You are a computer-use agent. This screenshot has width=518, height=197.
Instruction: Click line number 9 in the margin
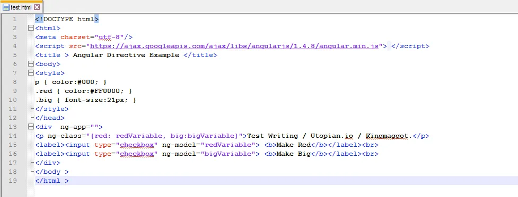pyautogui.click(x=14, y=91)
